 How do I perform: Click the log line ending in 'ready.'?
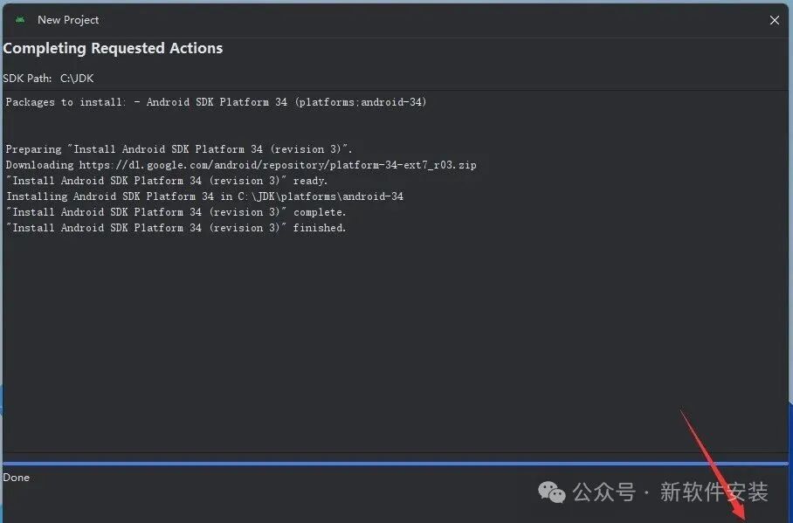pos(167,181)
